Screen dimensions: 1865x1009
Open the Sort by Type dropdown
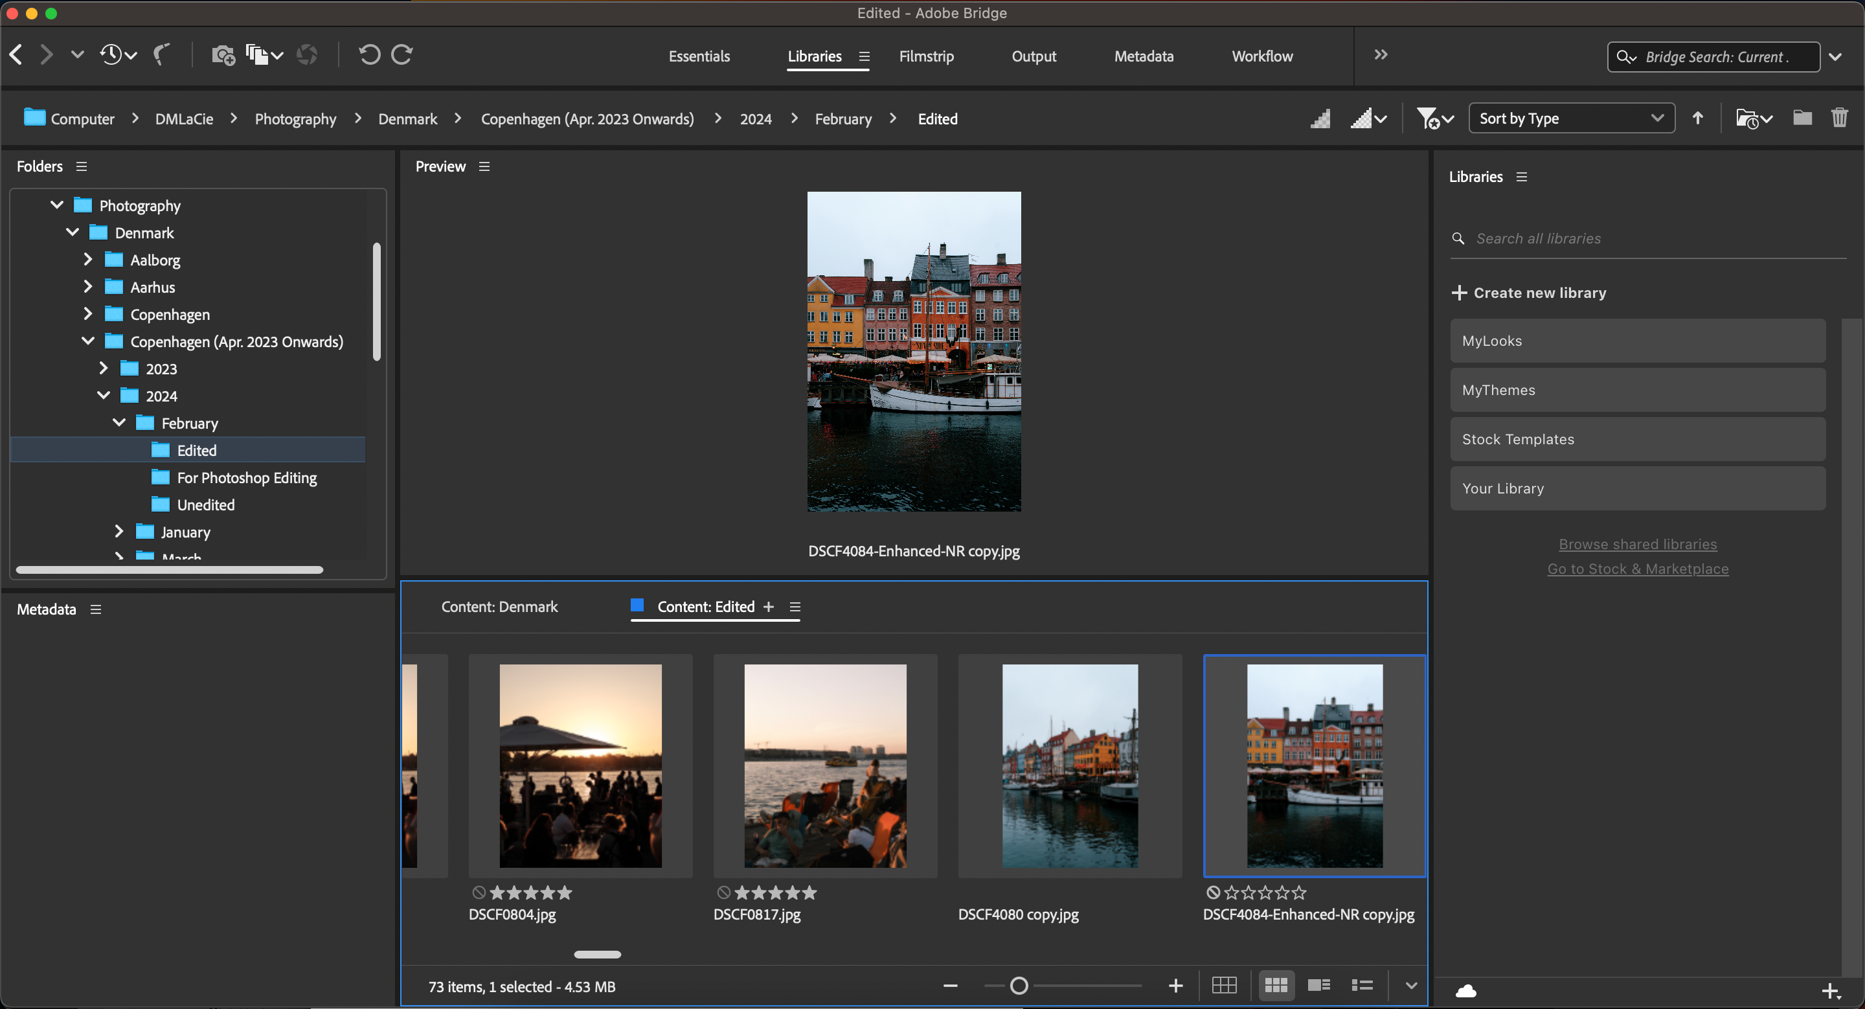(x=1571, y=118)
